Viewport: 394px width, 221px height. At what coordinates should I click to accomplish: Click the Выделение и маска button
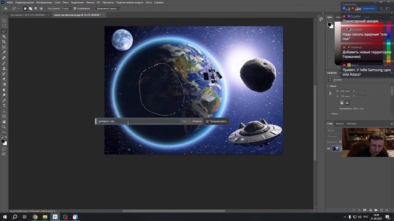107,9
